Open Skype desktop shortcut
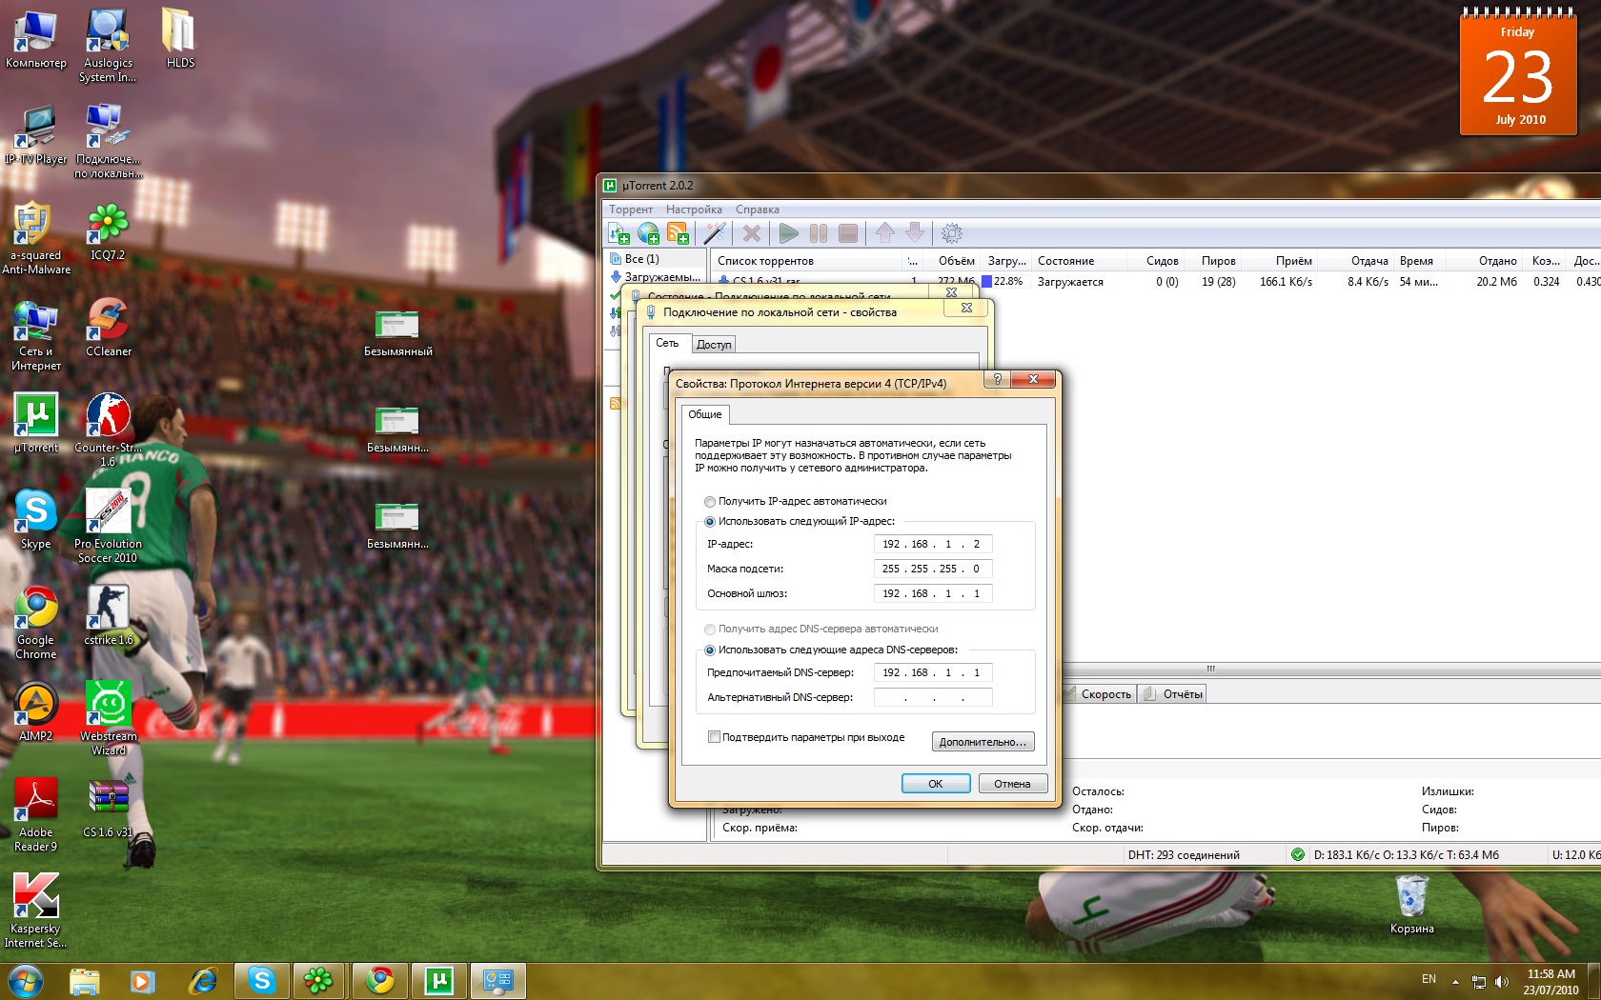The image size is (1601, 1000). 35,520
